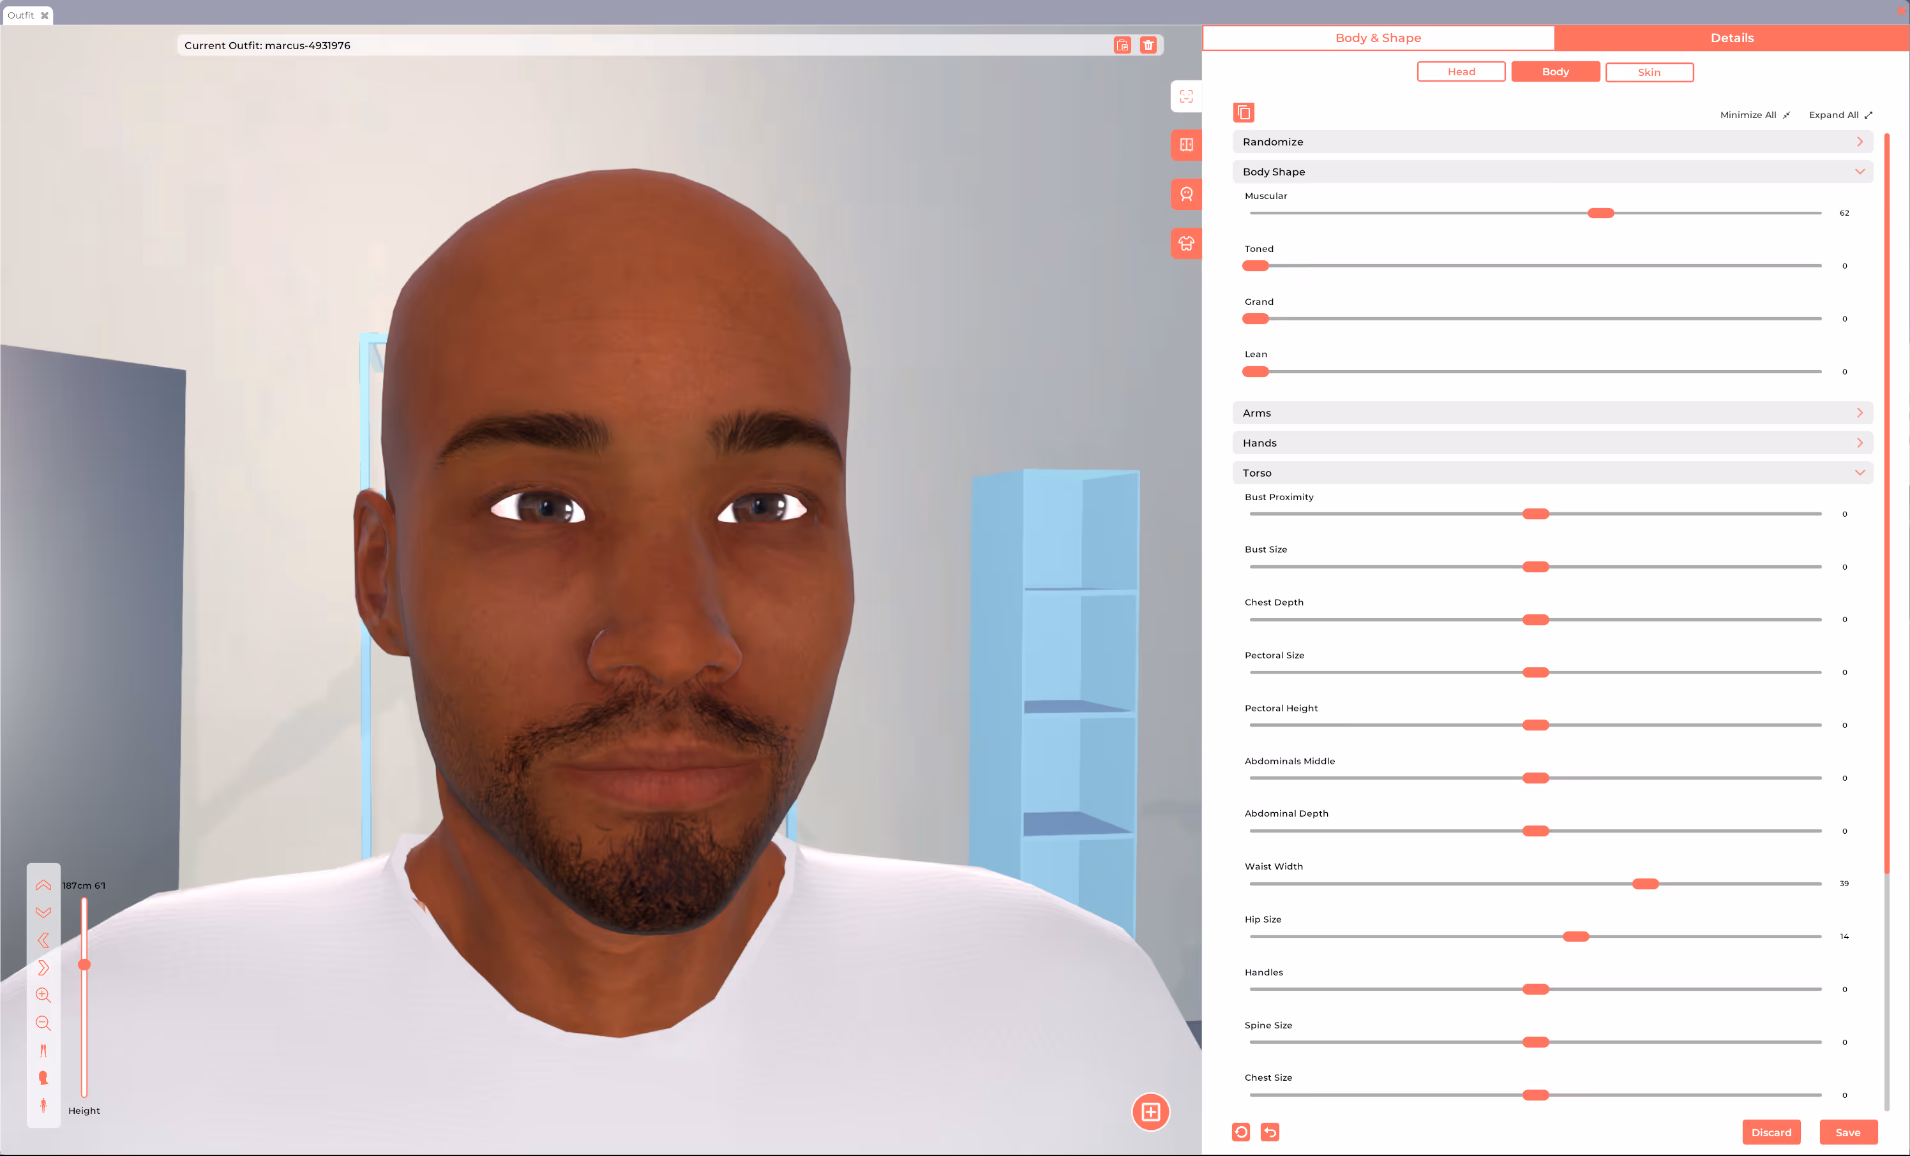Click Expand All sections
1910x1156 pixels.
click(x=1840, y=115)
